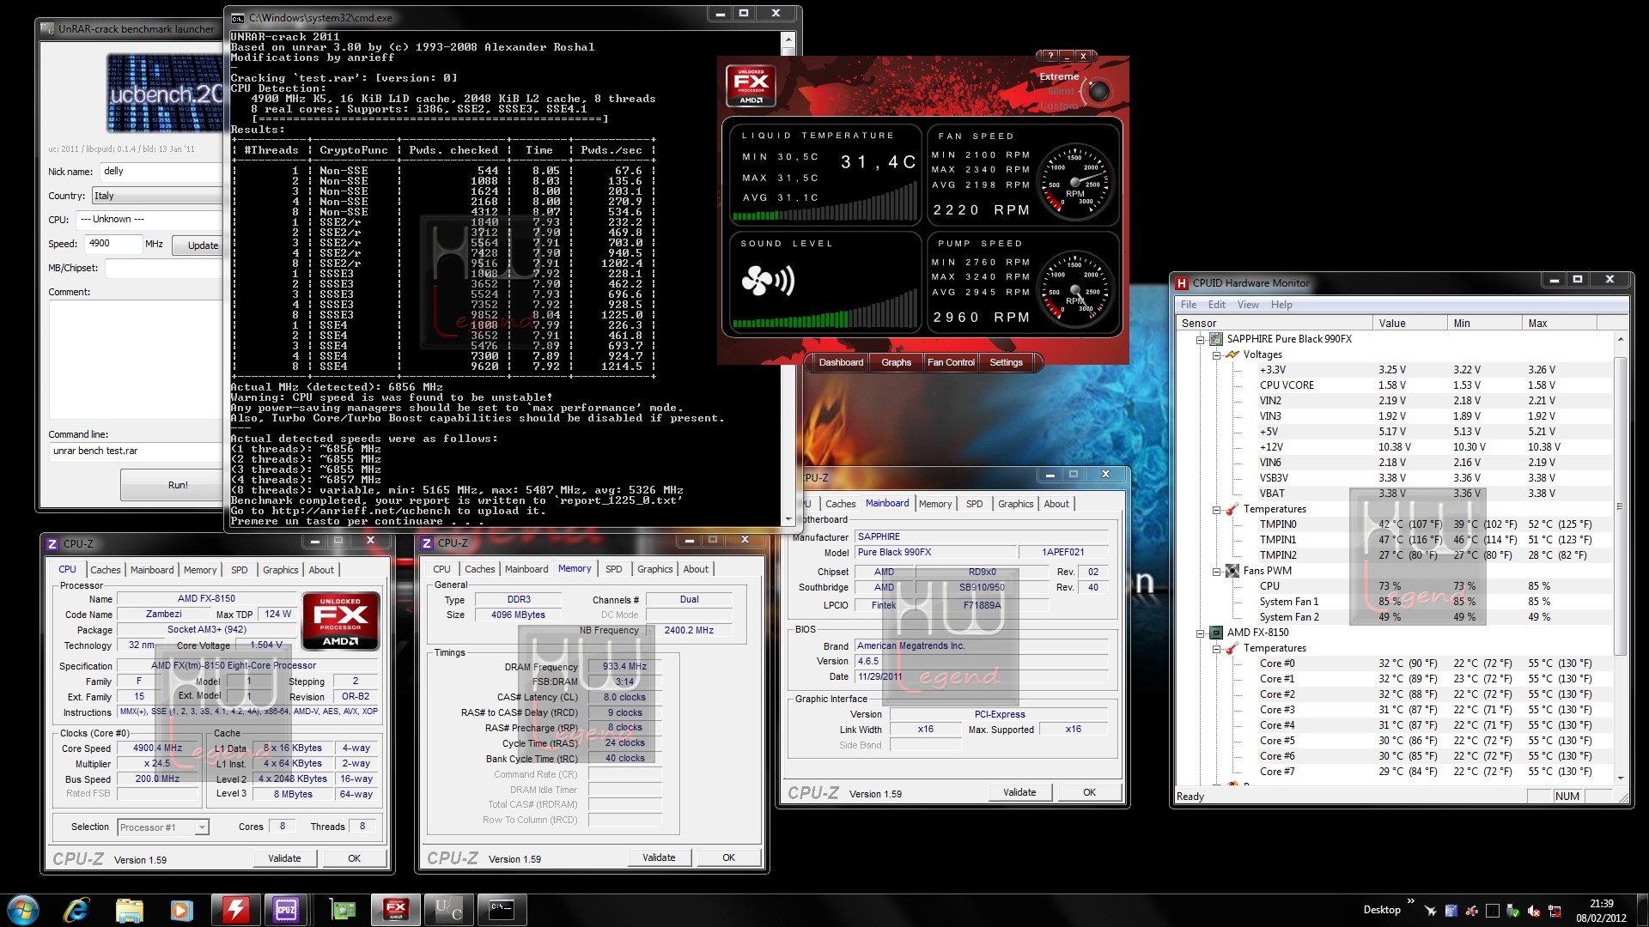Viewport: 1649px width, 927px height.
Task: Collapse the Fans PWM tree node
Action: click(1217, 571)
